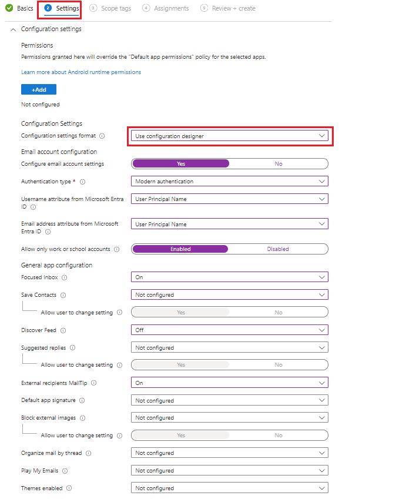Click the +Add permissions button
This screenshot has width=406, height=499.
[x=38, y=89]
